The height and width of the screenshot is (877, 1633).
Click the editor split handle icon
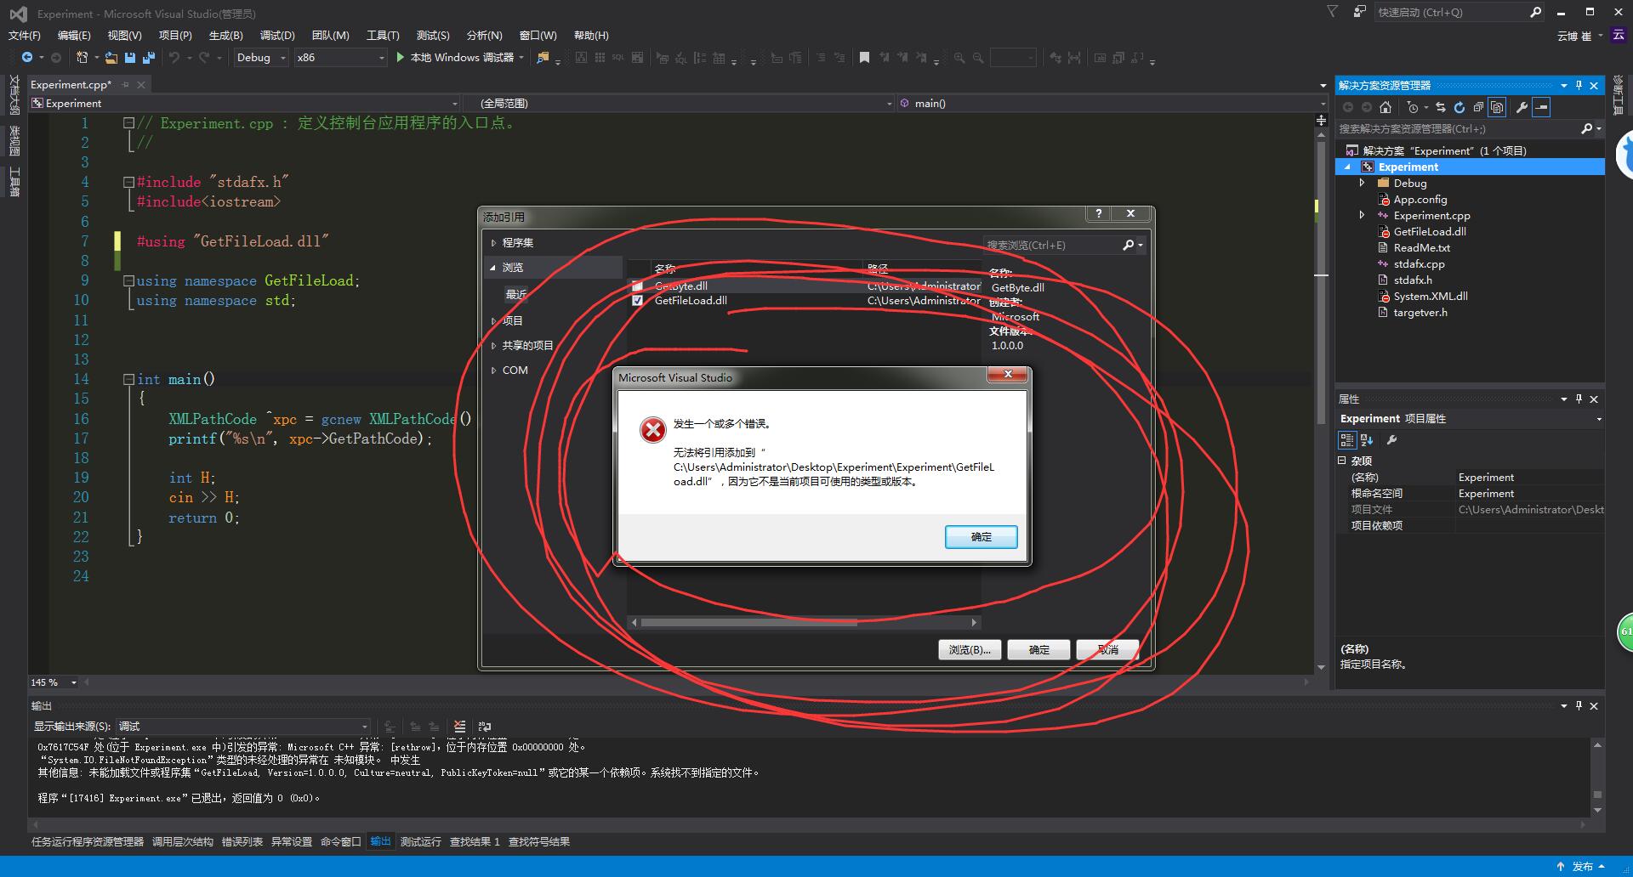[1321, 121]
